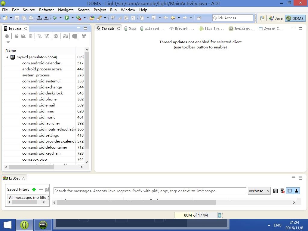
Task: Select the DDMS perspective button
Action: coord(295,18)
